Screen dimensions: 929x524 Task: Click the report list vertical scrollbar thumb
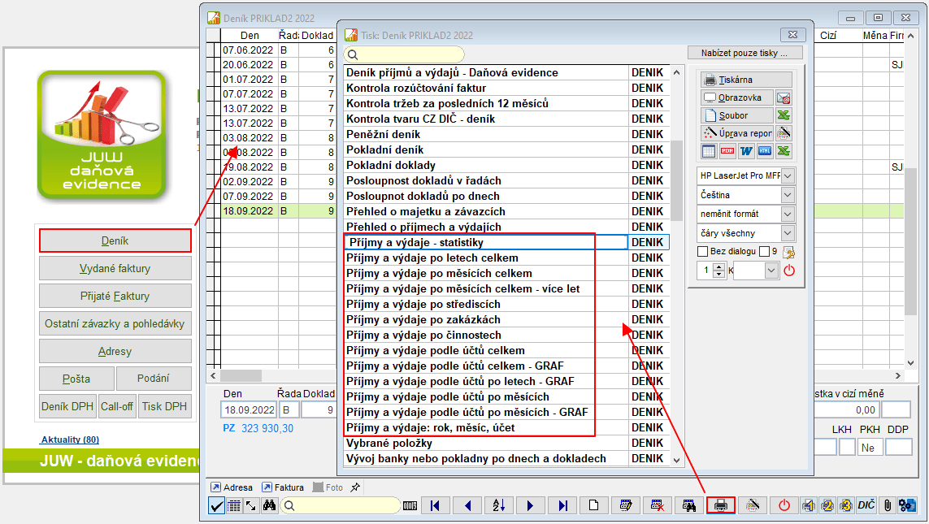(x=676, y=180)
